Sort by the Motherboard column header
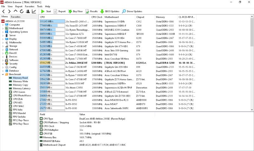Screen dimensions: 254x151 (119, 17)
